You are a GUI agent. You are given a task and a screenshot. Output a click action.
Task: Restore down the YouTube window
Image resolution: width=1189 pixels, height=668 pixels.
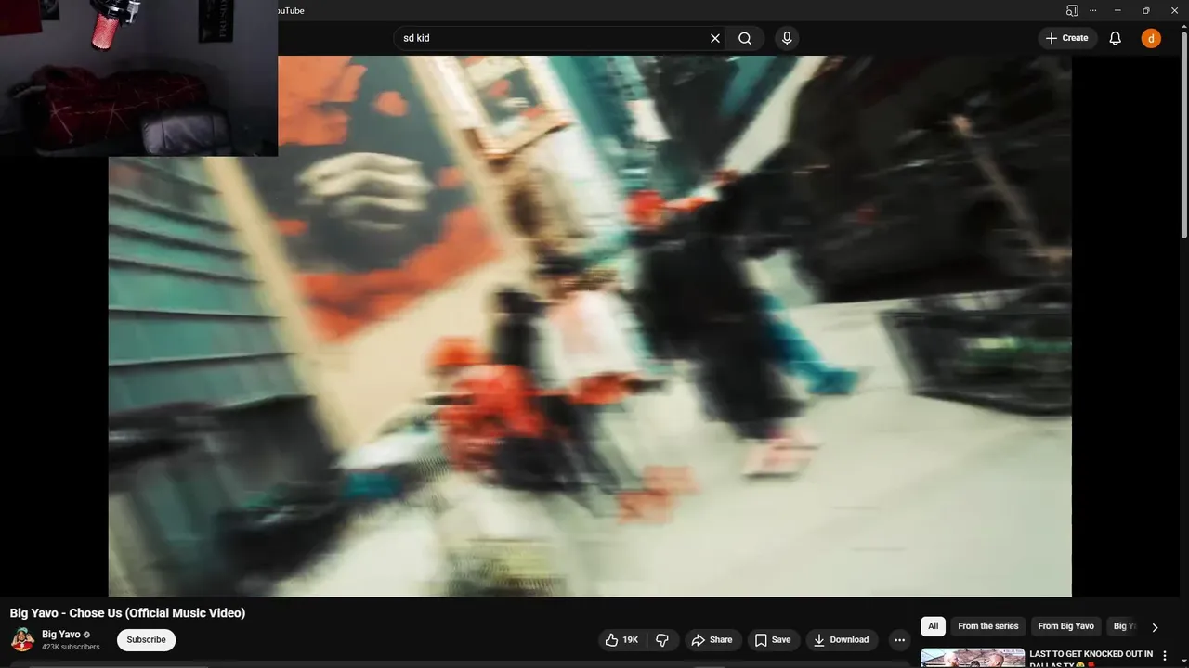[x=1145, y=10]
